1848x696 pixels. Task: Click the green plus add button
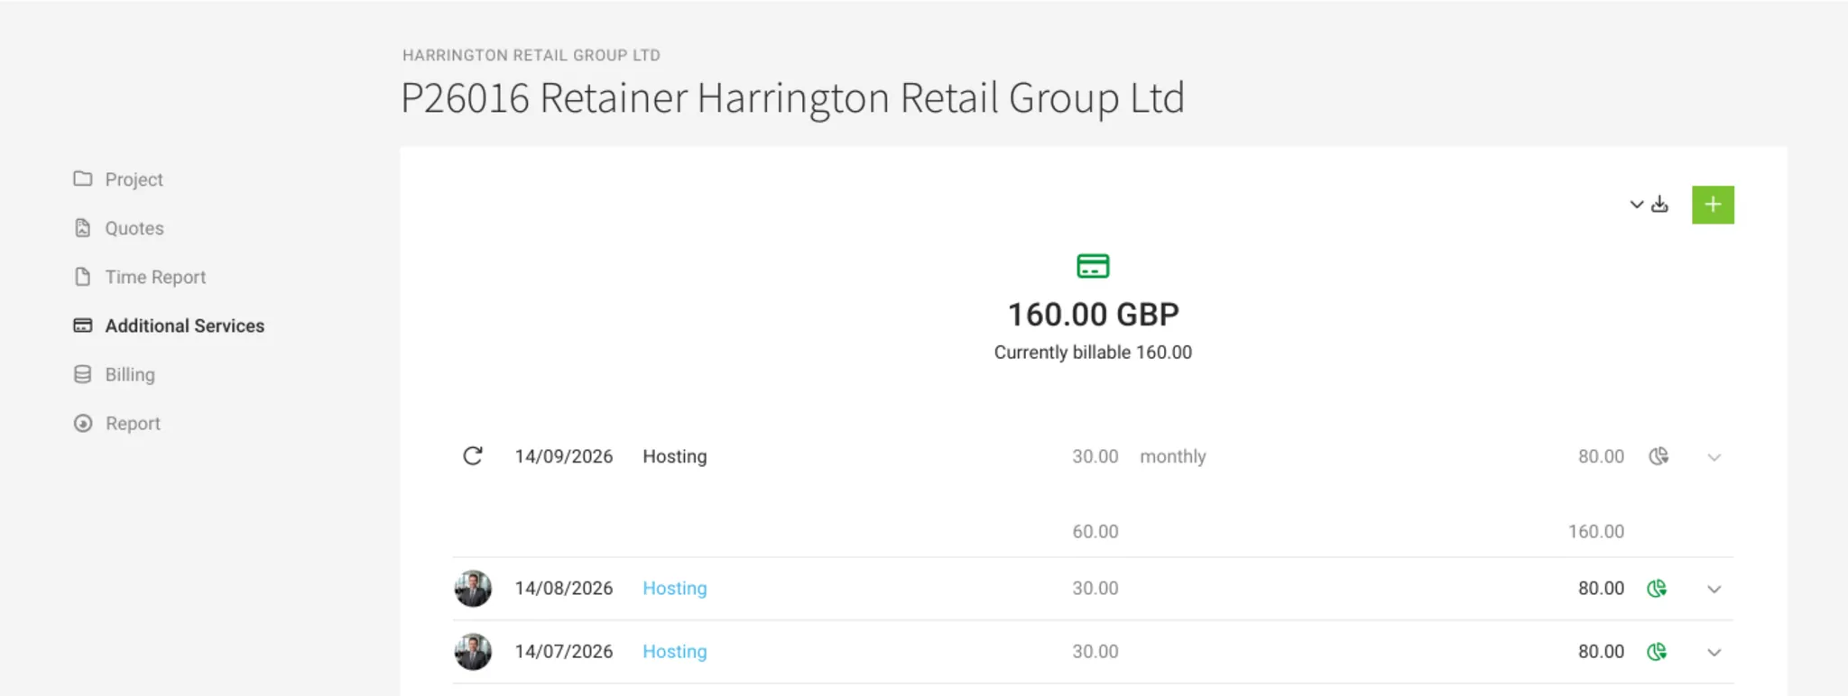1713,205
